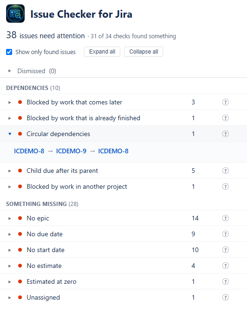
Task: Expand the No due date row
Action: pos(9,234)
